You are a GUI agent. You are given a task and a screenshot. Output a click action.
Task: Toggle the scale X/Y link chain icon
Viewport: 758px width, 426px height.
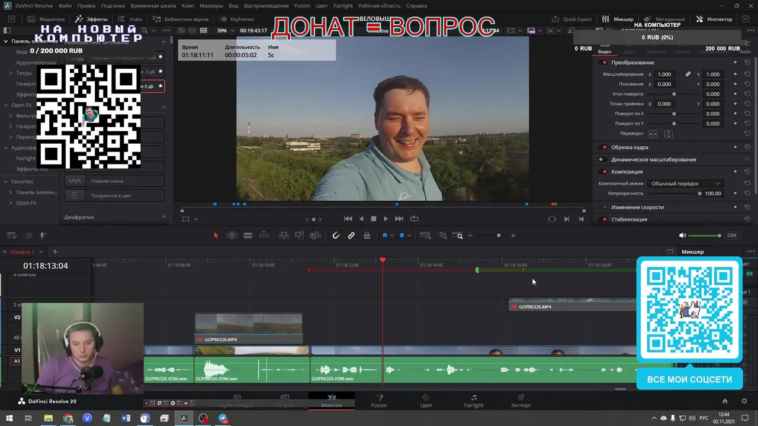click(688, 75)
